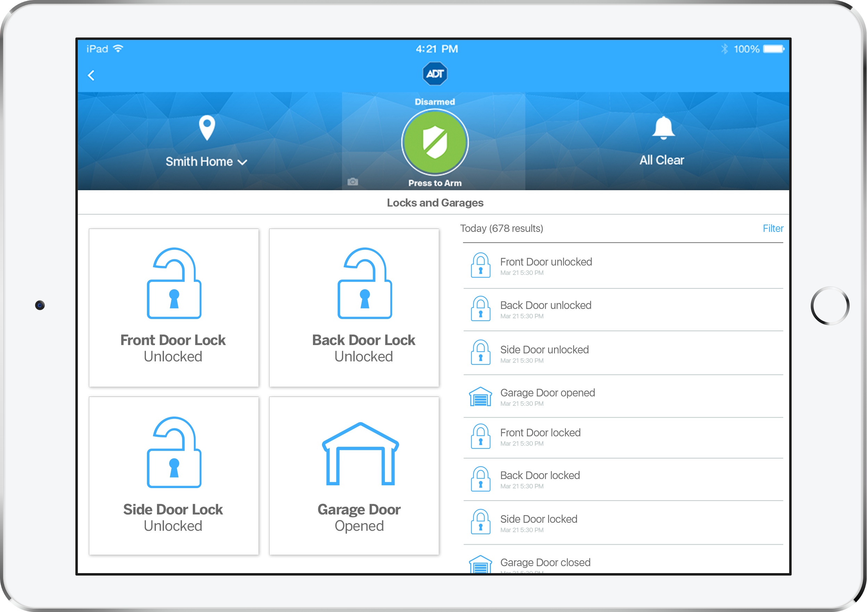Open the Back Door locked event
The height and width of the screenshot is (612, 867).
623,479
